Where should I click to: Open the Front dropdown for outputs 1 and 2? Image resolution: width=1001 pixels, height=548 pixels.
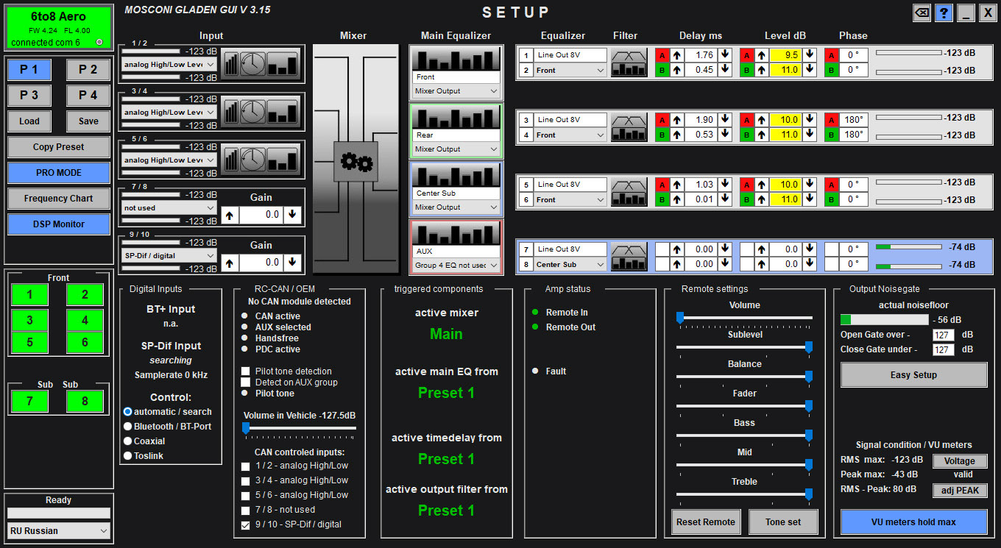[570, 71]
